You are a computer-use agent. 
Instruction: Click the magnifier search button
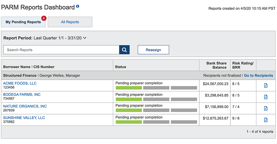click(124, 50)
